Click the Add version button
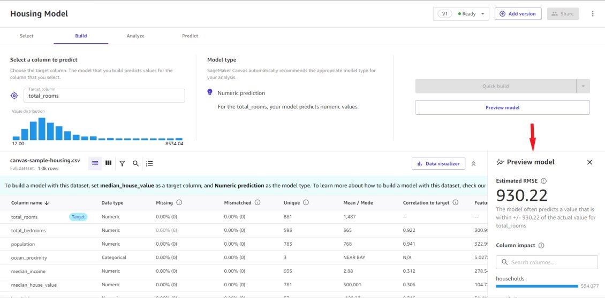The height and width of the screenshot is (298, 605). (518, 14)
